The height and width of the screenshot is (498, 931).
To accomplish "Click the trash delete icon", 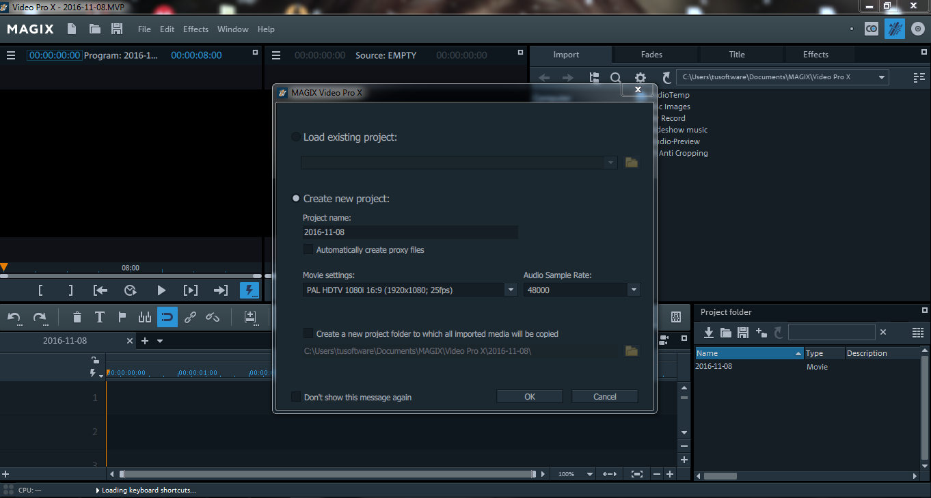I will [x=77, y=317].
